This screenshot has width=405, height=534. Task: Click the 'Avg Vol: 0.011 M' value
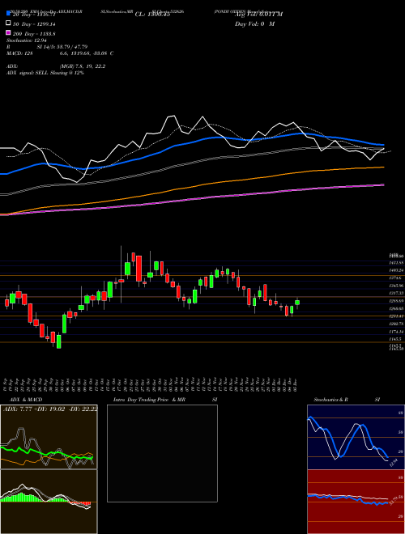pos(258,14)
